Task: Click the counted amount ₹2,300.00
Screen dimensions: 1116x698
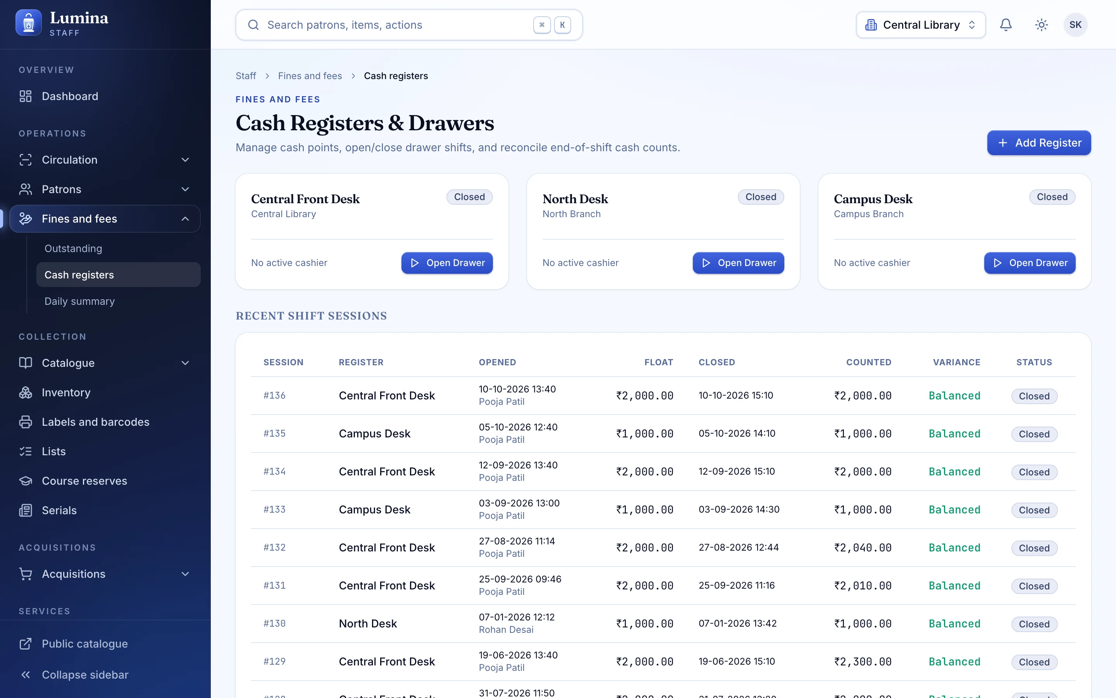Action: (x=863, y=662)
